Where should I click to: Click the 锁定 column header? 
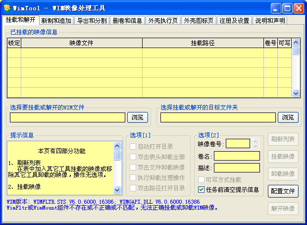point(14,43)
